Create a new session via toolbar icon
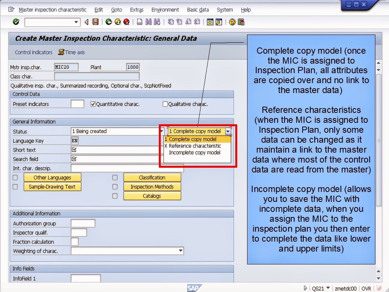Screen dimensions: 389x292 pyautogui.click(x=210, y=22)
